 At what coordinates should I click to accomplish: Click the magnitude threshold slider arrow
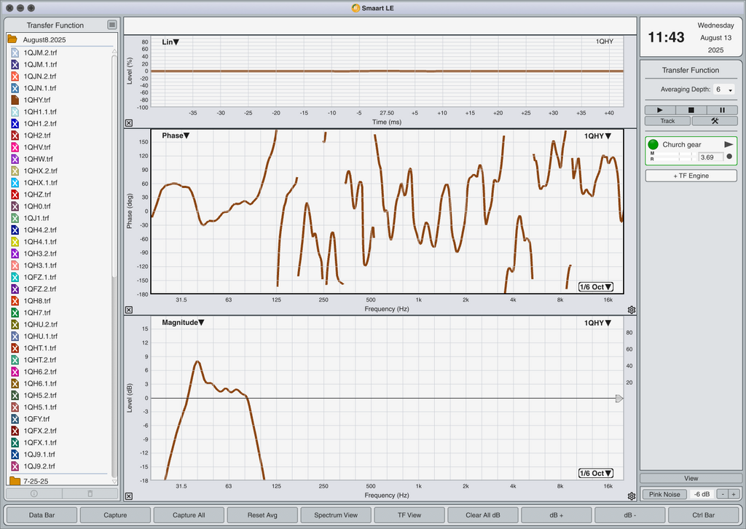point(619,398)
